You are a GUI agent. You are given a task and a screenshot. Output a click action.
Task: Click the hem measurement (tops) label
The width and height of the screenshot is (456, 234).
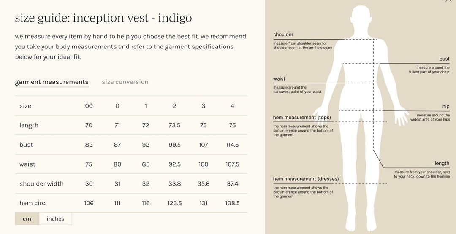[x=302, y=118]
